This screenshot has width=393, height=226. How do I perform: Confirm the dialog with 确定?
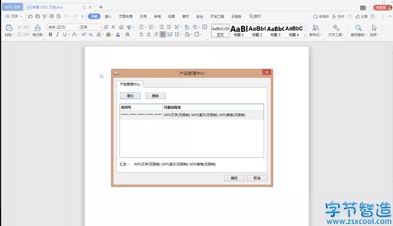(x=234, y=178)
